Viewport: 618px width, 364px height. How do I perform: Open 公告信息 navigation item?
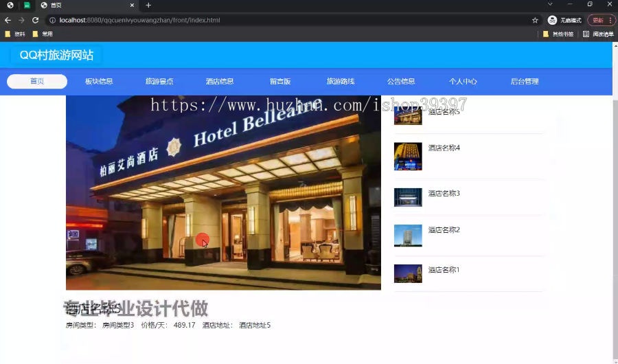pyautogui.click(x=401, y=81)
